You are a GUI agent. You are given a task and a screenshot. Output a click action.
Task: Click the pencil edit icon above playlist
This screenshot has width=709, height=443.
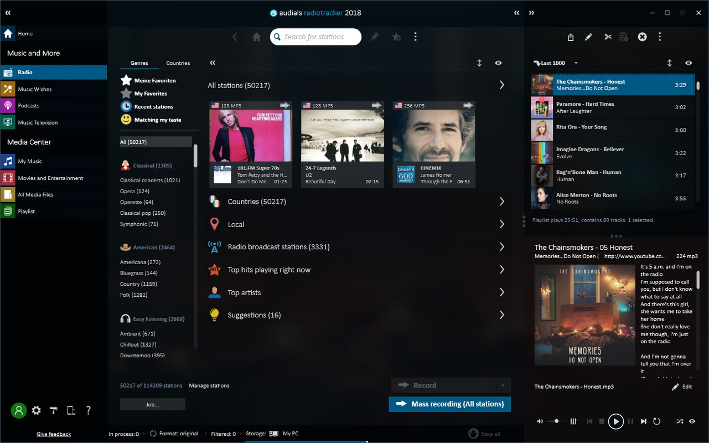[x=588, y=37]
